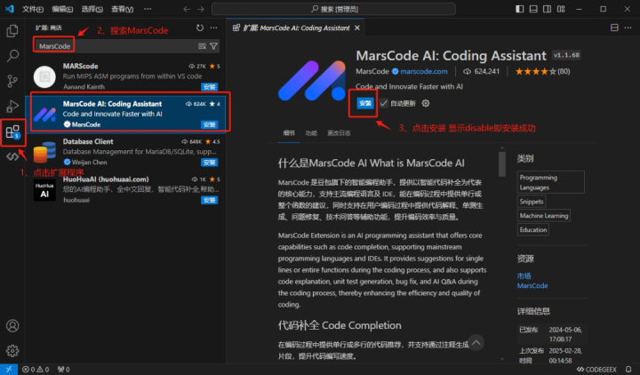Click the star rating (80) reviews

coord(542,71)
